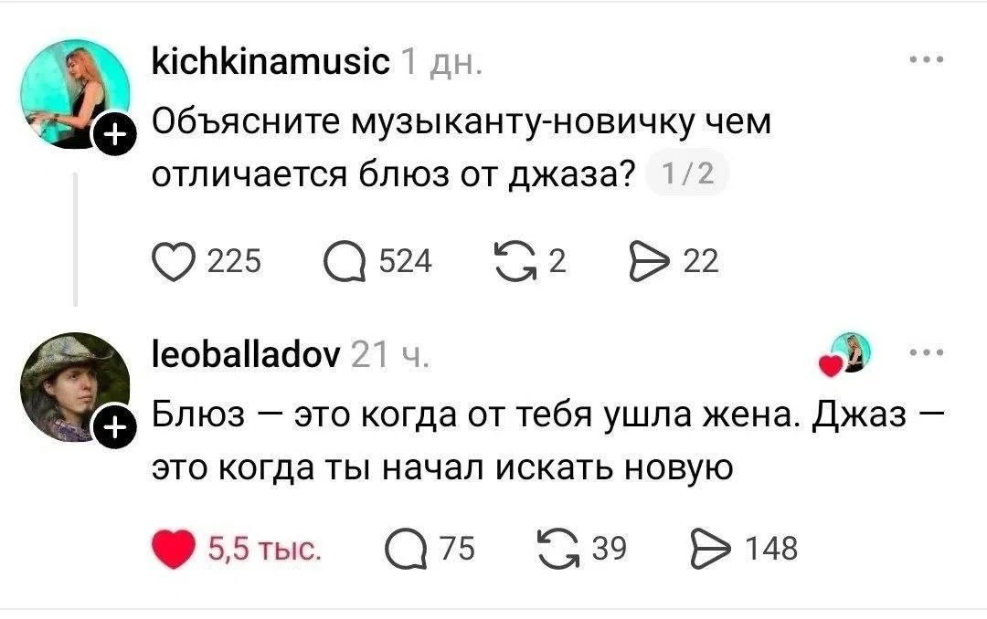Viewport: 987px width, 619px height.
Task: View kichkinamusic profile picture
Action: click(x=76, y=94)
